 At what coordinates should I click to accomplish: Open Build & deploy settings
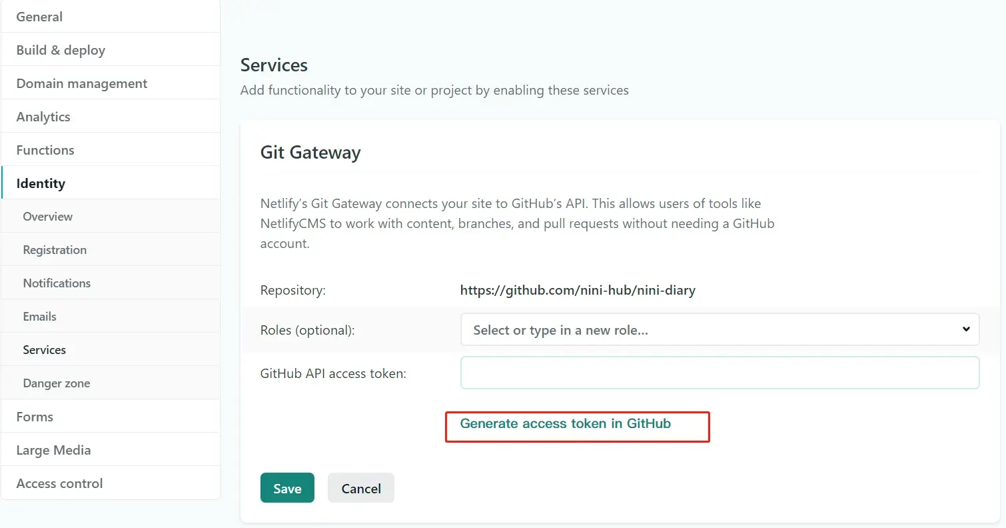tap(110, 50)
